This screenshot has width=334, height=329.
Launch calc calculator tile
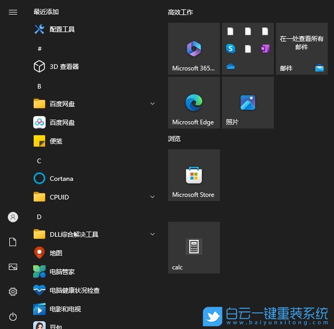pyautogui.click(x=194, y=248)
